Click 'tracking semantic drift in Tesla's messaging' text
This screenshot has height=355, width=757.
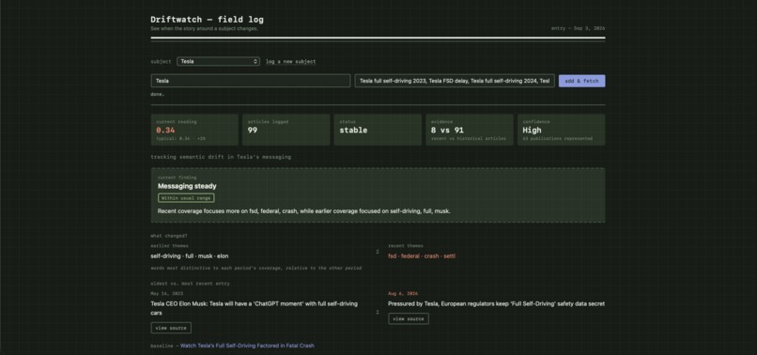coord(221,157)
